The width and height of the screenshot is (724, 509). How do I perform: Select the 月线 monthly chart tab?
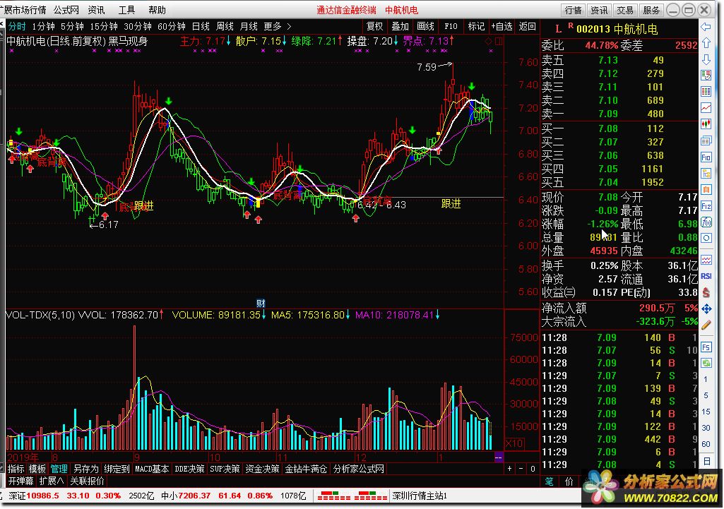click(x=249, y=26)
